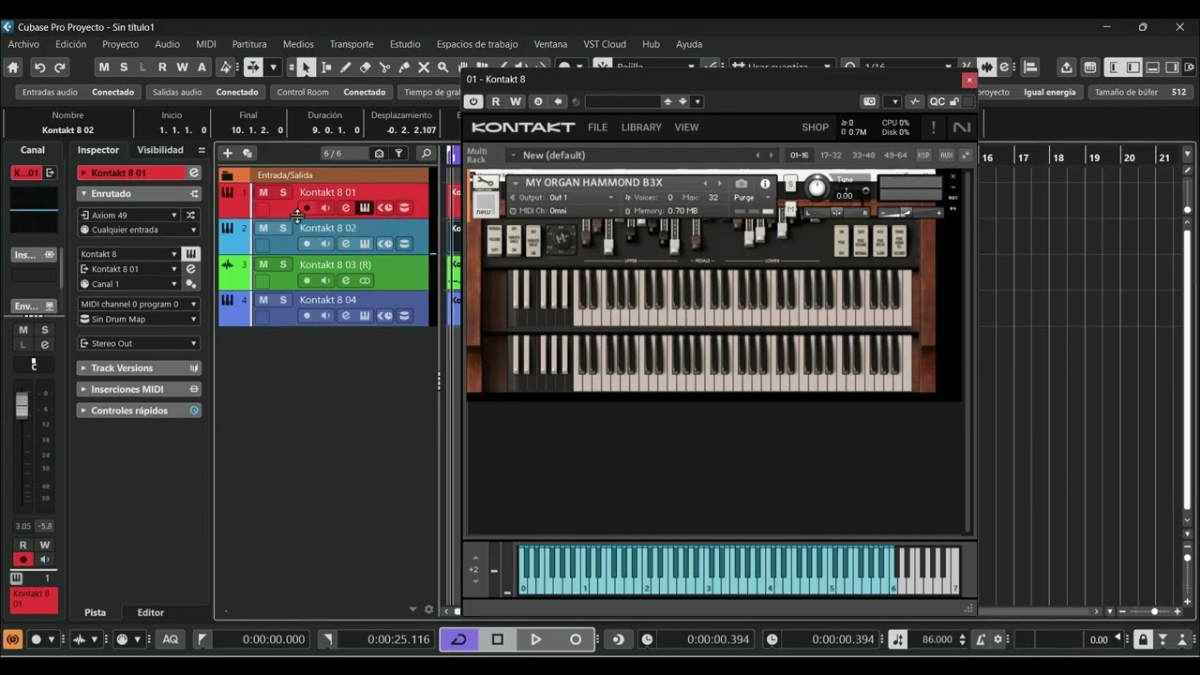
Task: Open Kontakt FILE menu
Action: [597, 127]
